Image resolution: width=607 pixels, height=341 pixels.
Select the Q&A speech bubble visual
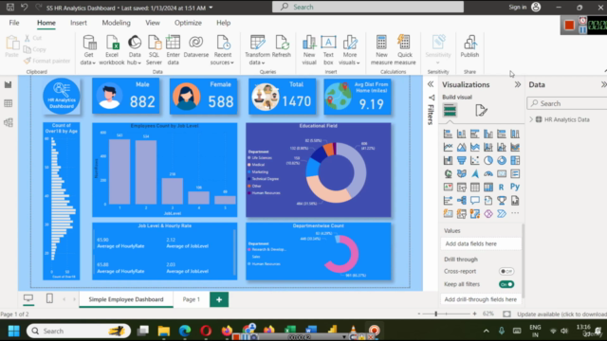475,200
